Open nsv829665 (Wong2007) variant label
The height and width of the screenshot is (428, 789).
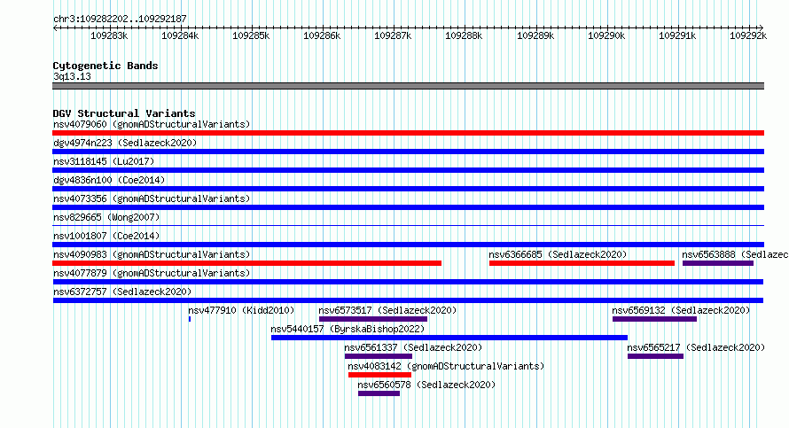click(106, 217)
